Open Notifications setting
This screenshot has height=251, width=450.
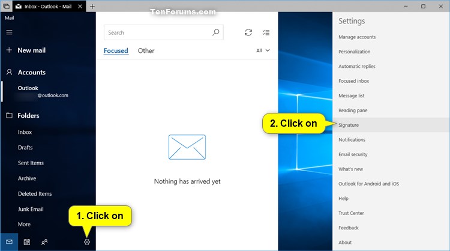pyautogui.click(x=391, y=139)
